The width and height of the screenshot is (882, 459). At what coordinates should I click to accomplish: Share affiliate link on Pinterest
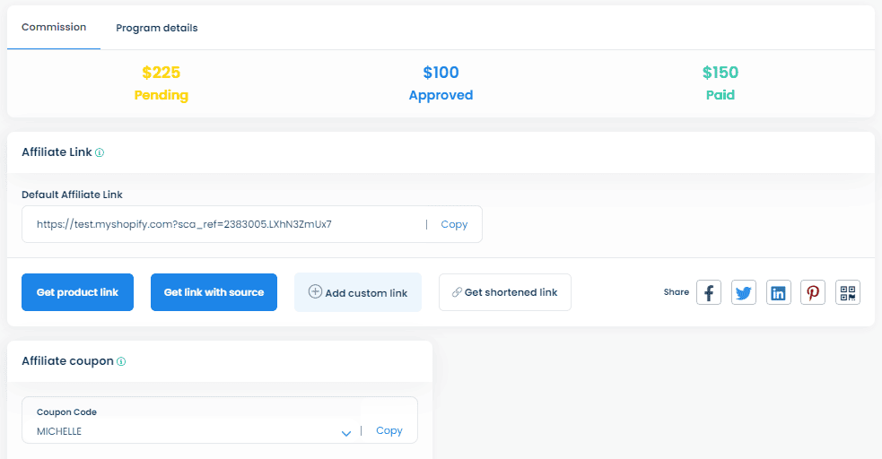coord(813,292)
